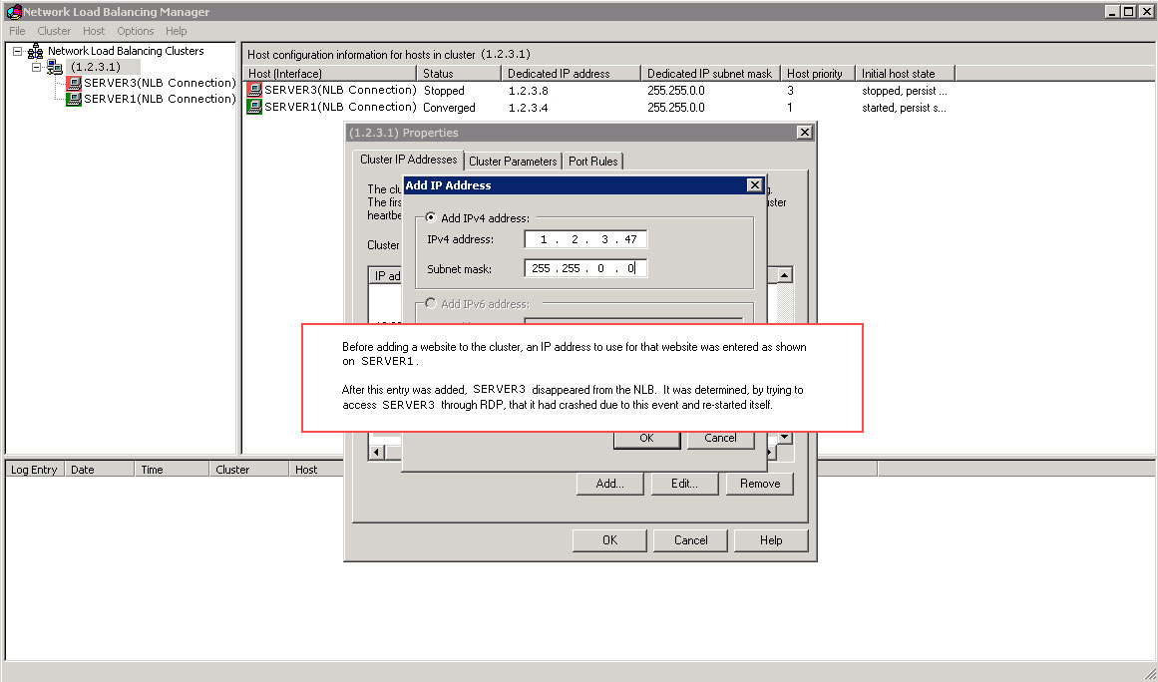Switch to Port Rules tab
1158x682 pixels.
click(x=593, y=161)
